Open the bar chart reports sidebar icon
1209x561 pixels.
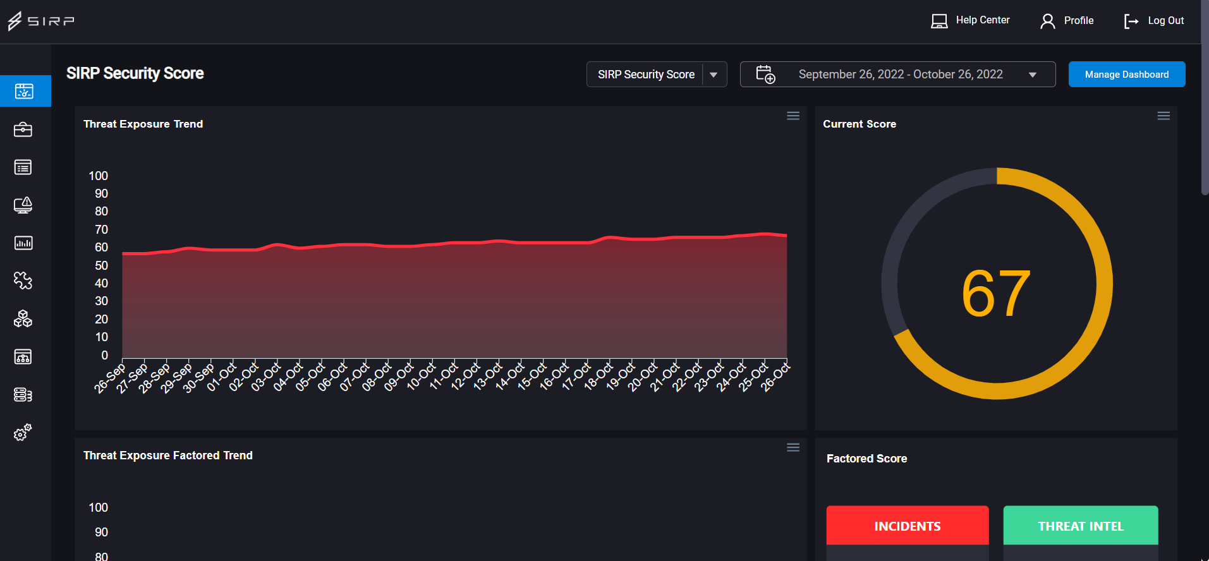[x=23, y=243]
